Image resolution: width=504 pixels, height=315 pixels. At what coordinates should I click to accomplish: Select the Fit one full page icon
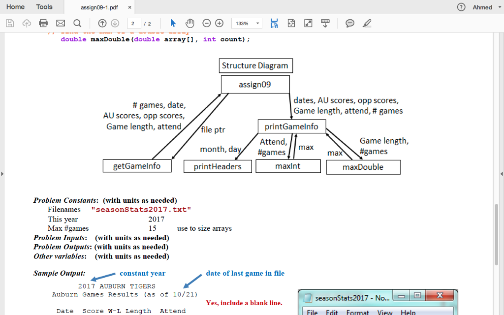pyautogui.click(x=291, y=23)
